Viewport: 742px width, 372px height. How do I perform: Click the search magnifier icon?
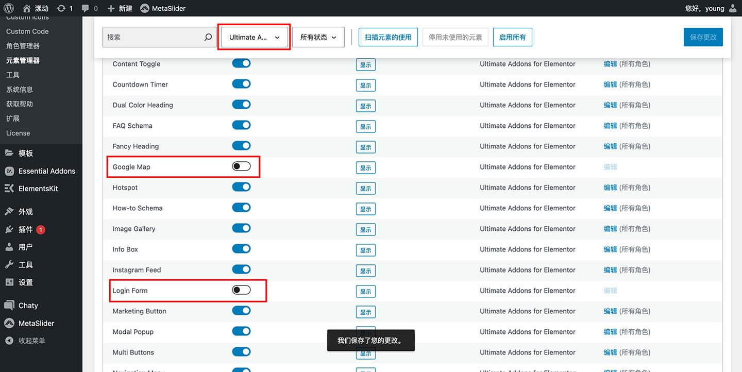point(208,37)
